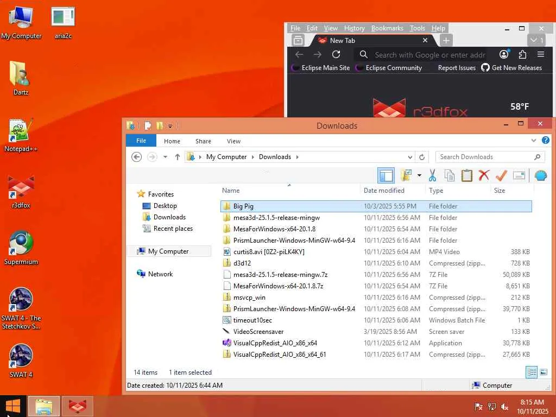Open the File menu in r3dfox browser
This screenshot has height=417, width=556.
pyautogui.click(x=295, y=28)
